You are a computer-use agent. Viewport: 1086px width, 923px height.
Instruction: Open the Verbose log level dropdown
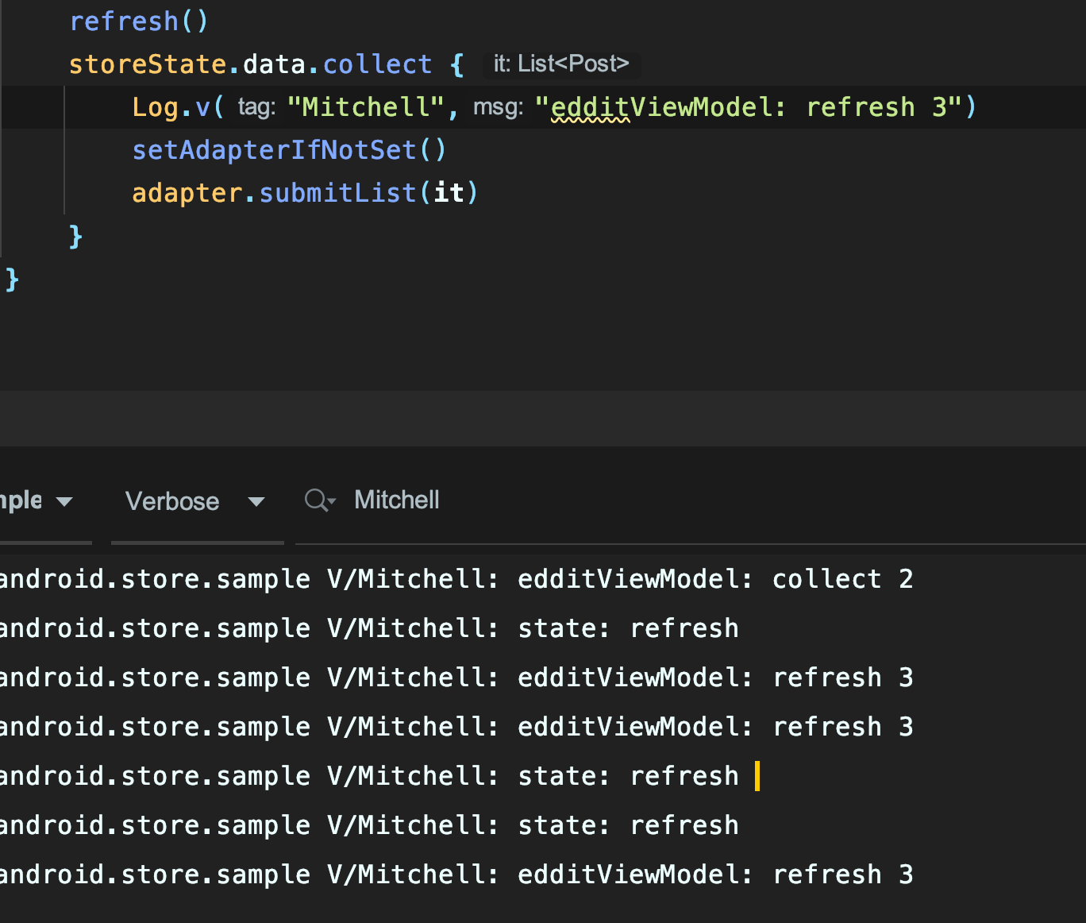pyautogui.click(x=196, y=501)
